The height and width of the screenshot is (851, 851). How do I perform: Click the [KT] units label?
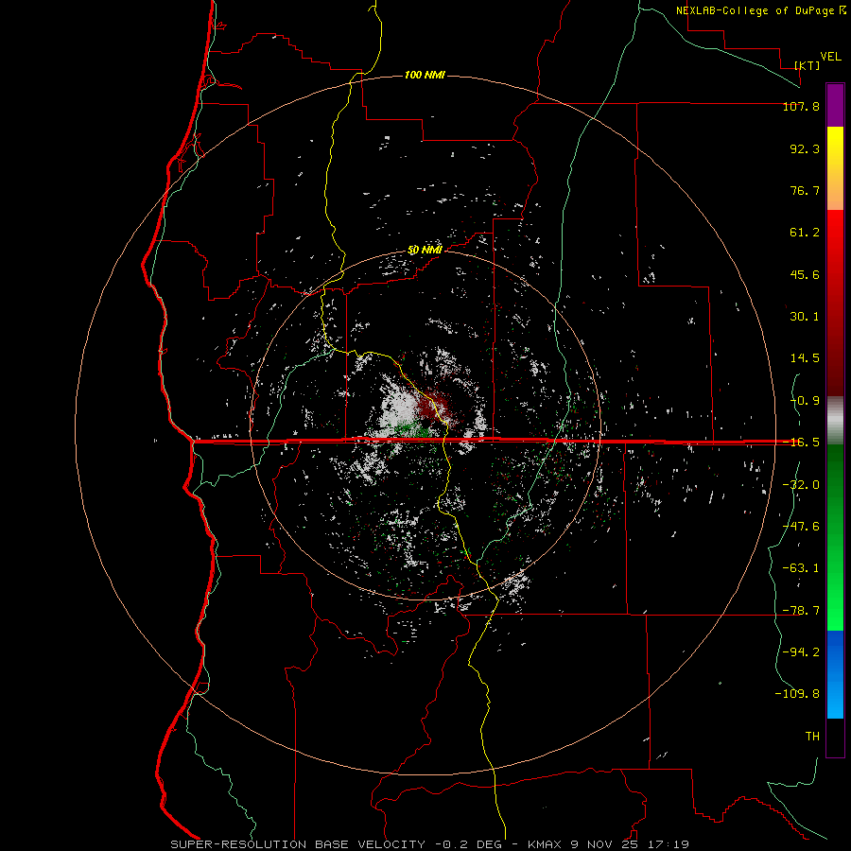click(x=808, y=65)
